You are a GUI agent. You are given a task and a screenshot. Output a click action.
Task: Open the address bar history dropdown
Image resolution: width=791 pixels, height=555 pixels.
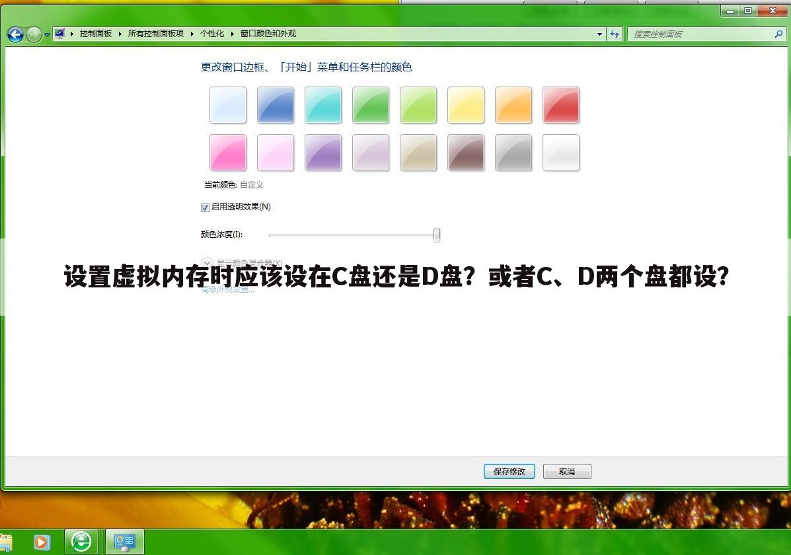click(x=599, y=34)
